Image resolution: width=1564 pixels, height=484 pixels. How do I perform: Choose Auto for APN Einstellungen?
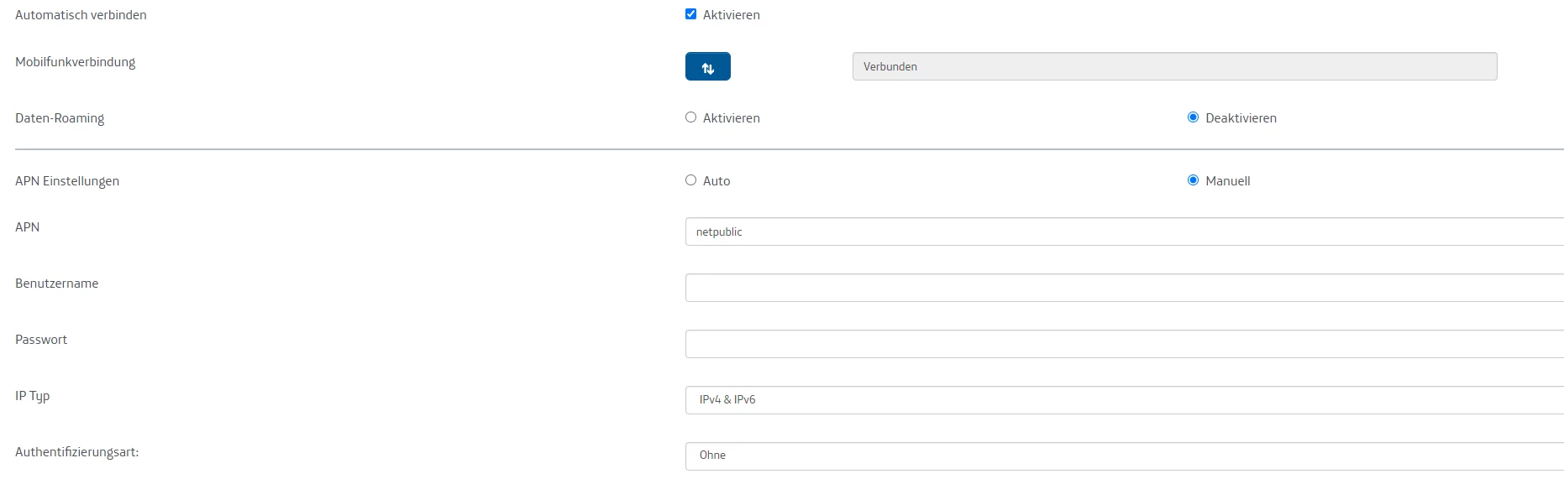691,180
